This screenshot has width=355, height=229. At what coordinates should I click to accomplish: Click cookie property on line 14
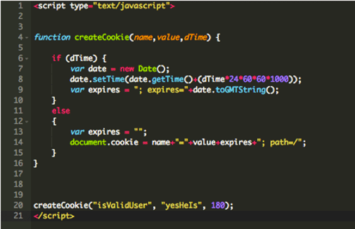[x=125, y=142]
